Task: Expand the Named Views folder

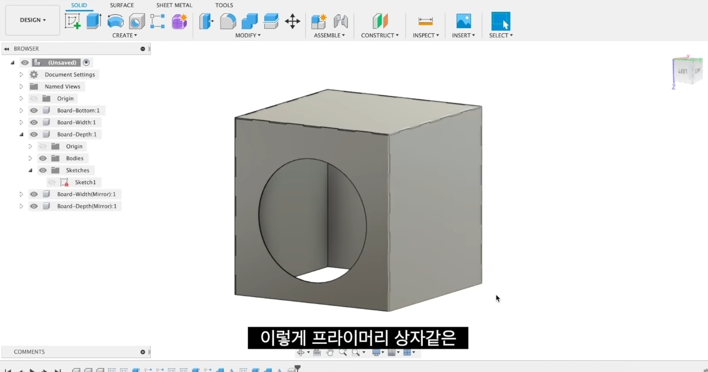Action: (x=21, y=87)
